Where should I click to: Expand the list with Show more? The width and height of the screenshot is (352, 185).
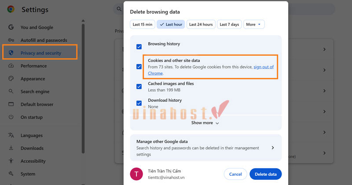[205, 123]
